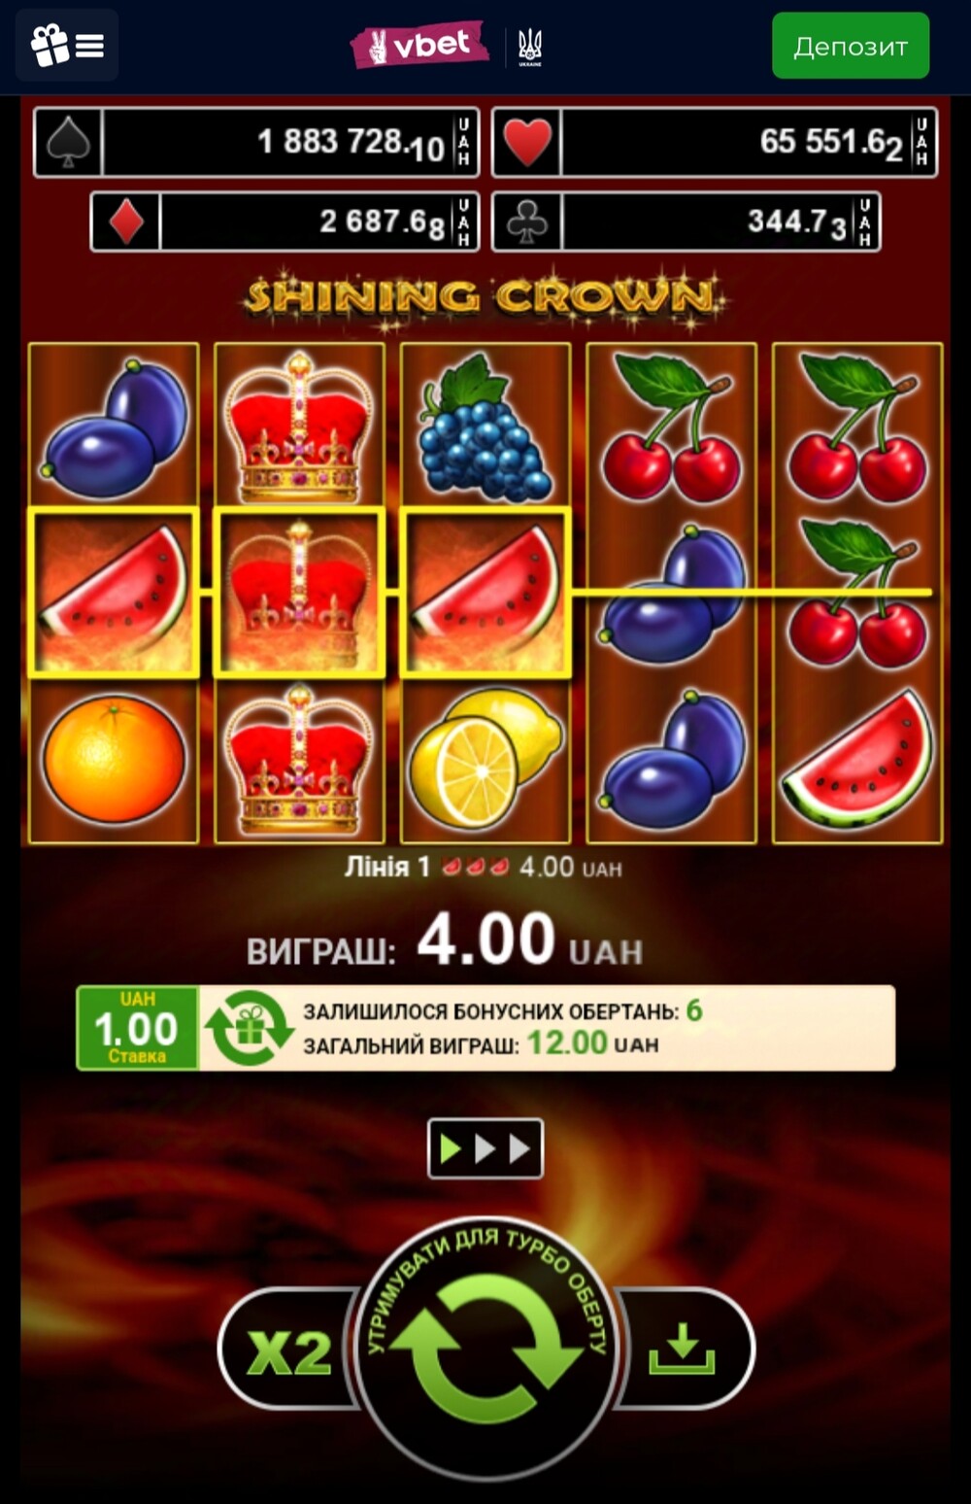The width and height of the screenshot is (971, 1504).
Task: Tap the lemon symbol on the third reel
Action: tap(485, 759)
